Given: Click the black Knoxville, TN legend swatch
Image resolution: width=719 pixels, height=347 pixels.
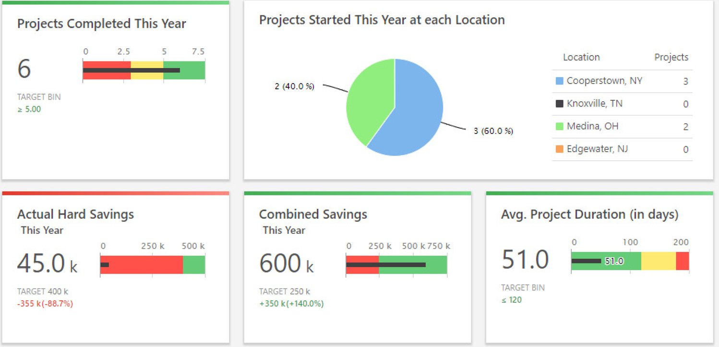Looking at the screenshot, I should (x=559, y=104).
